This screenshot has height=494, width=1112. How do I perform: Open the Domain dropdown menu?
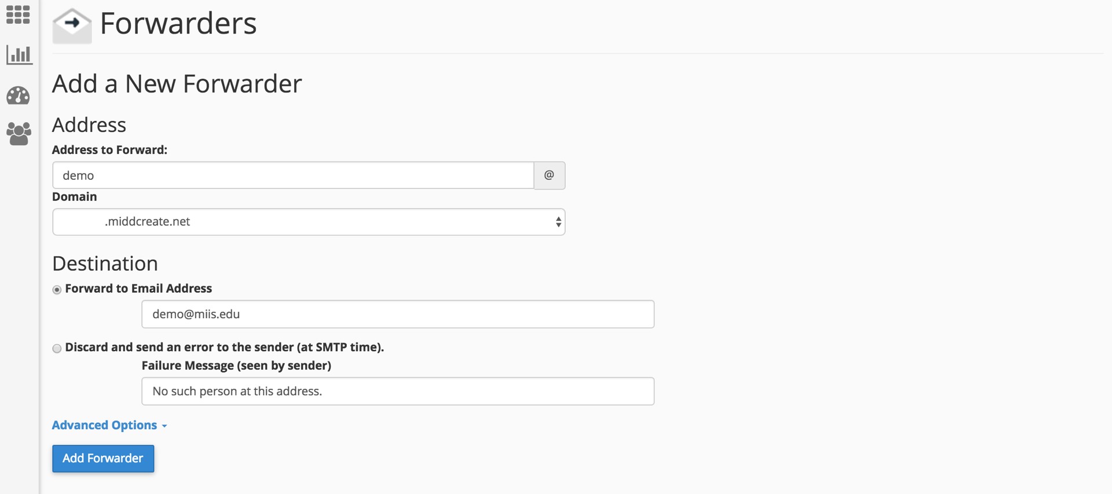[308, 222]
